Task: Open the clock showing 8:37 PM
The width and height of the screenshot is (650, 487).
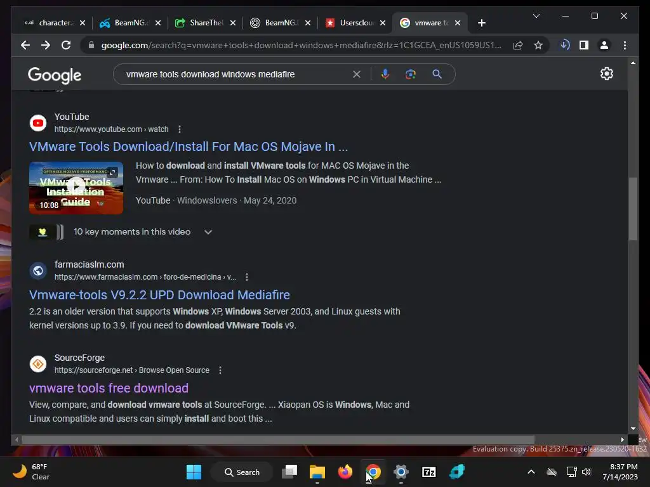Action: 620,472
